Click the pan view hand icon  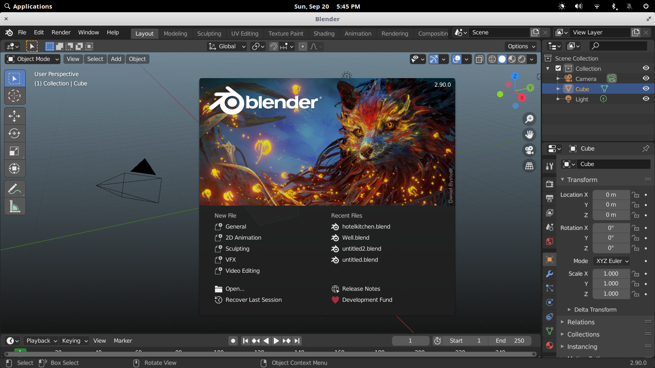tap(529, 135)
